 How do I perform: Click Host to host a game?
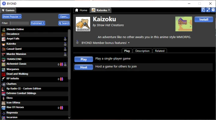[84, 67]
